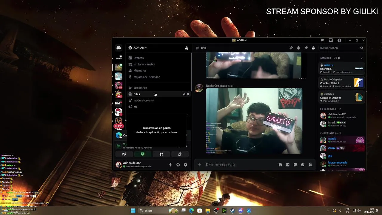Open notification settings bell icon
The image size is (382, 215).
click(x=298, y=48)
